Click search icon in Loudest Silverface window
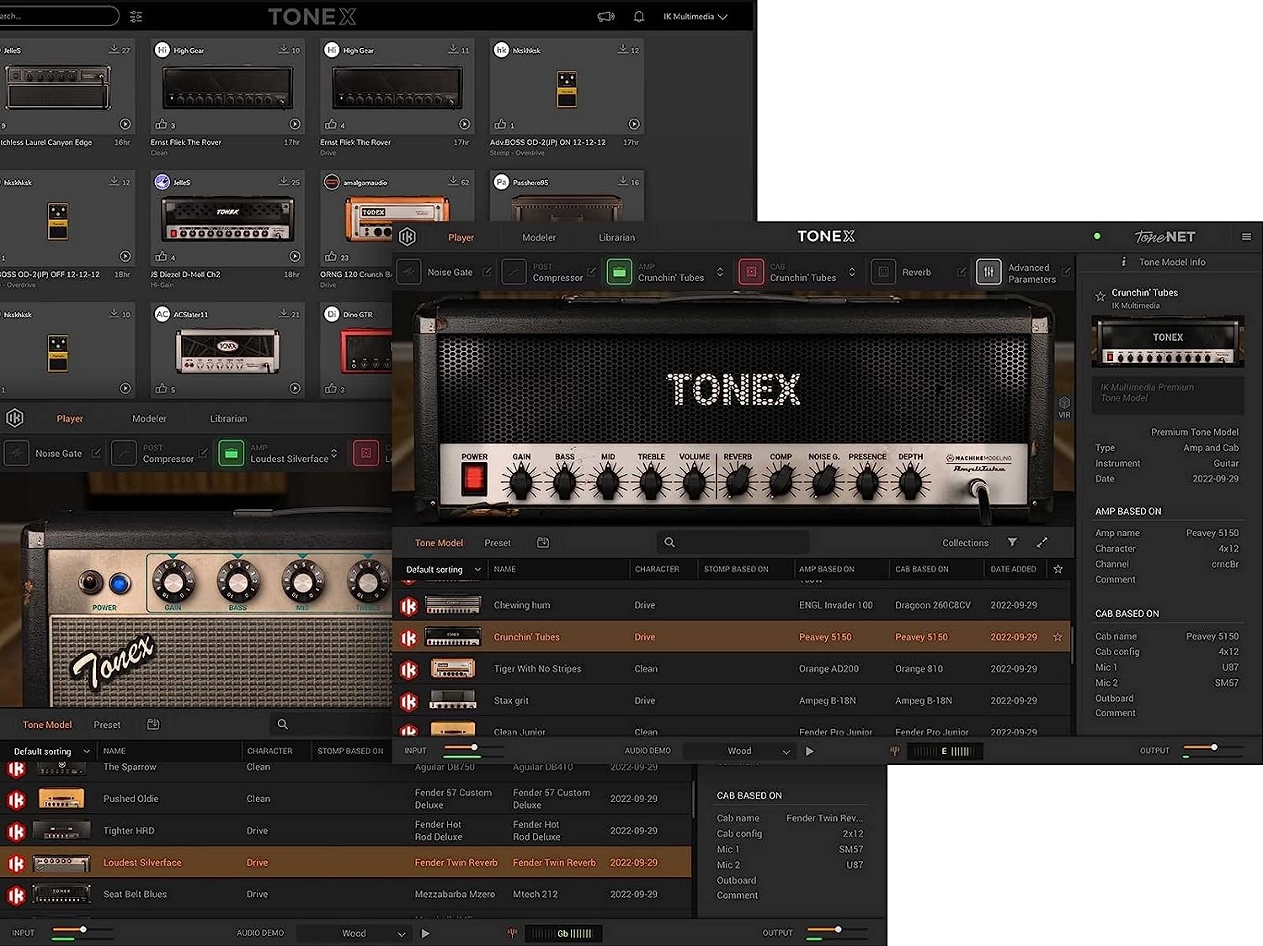 (x=283, y=724)
